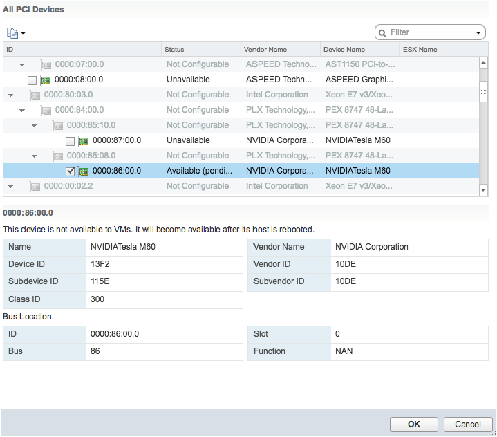This screenshot has height=437, width=497.
Task: Sort by the Vendor Name column header
Action: (281, 50)
